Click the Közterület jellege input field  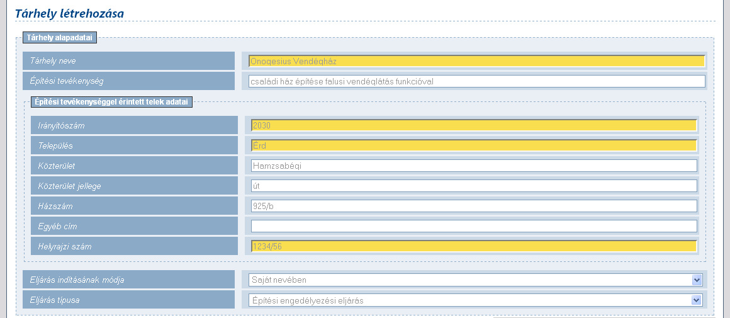tap(474, 186)
